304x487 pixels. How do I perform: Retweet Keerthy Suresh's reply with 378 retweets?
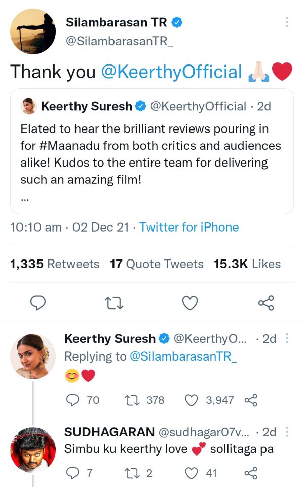click(x=131, y=400)
